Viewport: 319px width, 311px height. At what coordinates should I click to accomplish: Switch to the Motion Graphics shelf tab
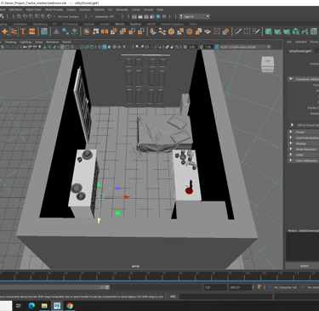(x=172, y=24)
